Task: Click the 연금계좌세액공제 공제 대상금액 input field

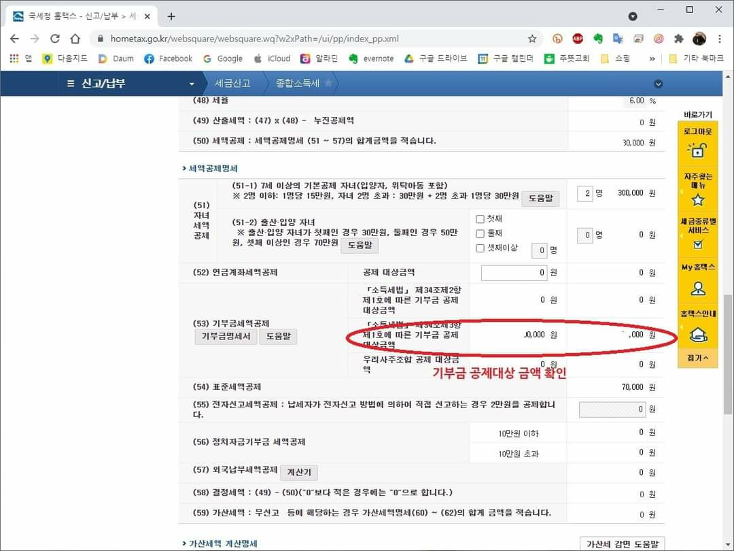Action: [x=514, y=273]
